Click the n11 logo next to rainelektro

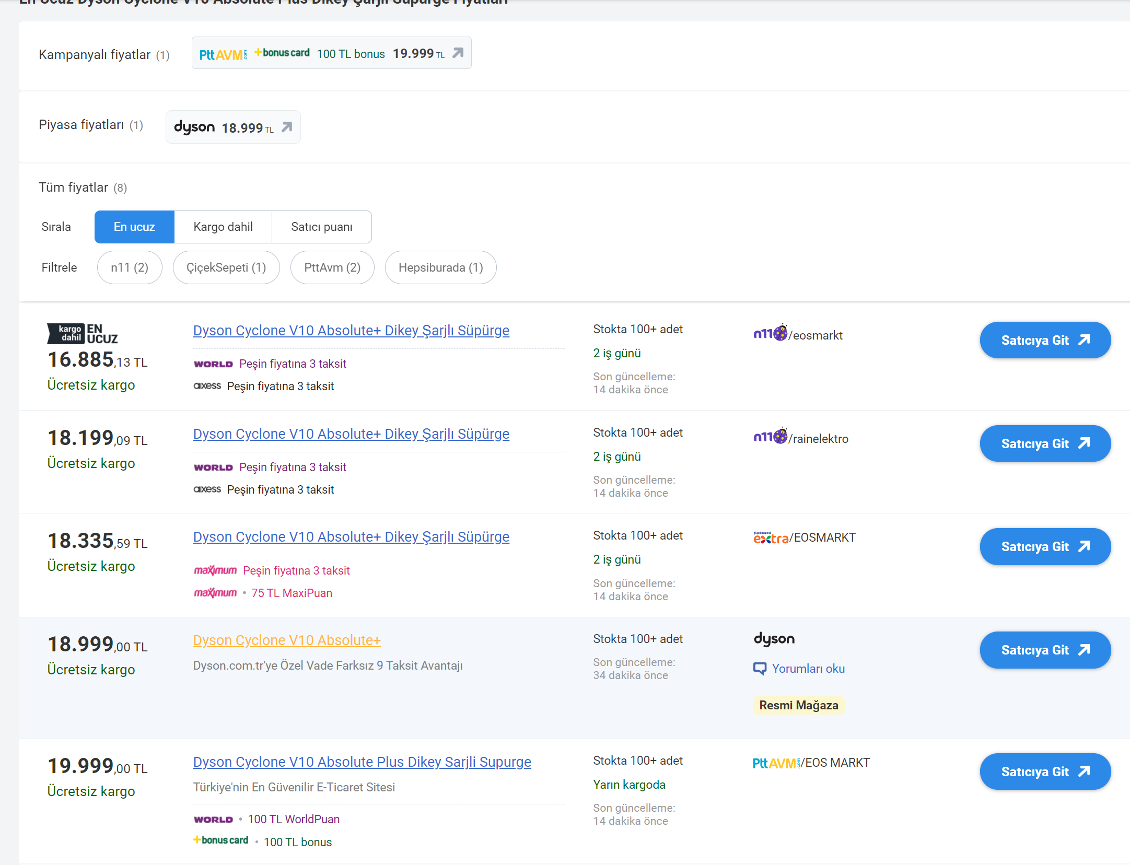coord(770,437)
